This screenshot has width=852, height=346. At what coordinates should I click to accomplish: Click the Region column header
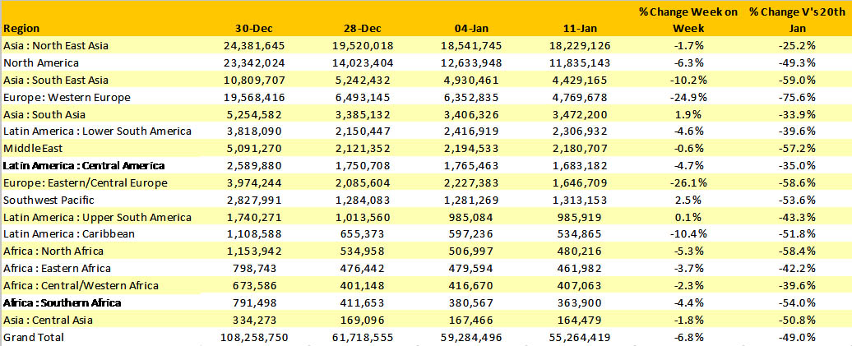pyautogui.click(x=24, y=29)
